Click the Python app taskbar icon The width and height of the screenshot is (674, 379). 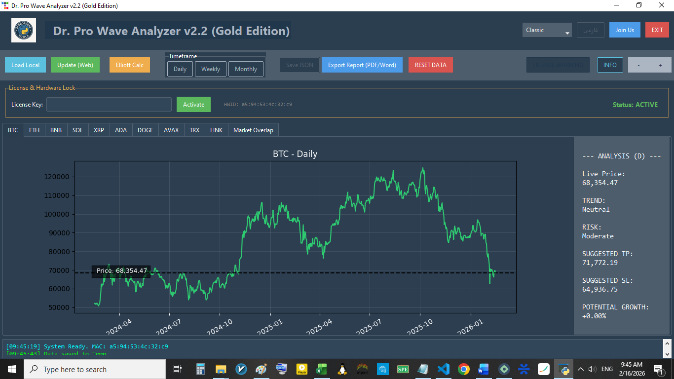[x=563, y=369]
